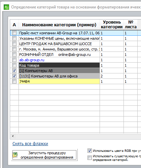
Task: Click category level value in 74484 row
Action: [x=112, y=81]
